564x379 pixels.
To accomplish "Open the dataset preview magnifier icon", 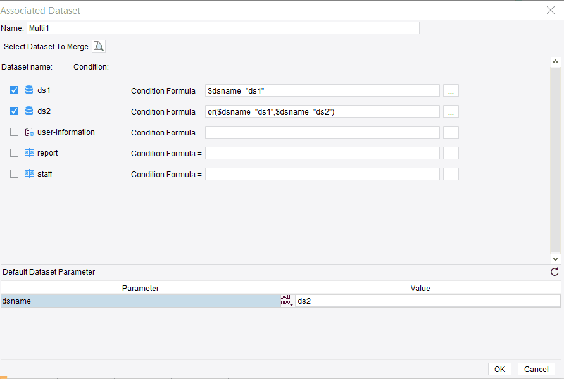I will point(99,46).
